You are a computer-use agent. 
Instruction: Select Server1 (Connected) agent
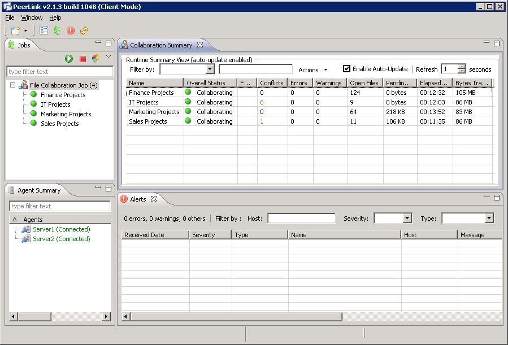[62, 229]
